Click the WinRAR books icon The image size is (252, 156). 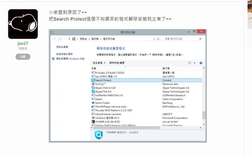[93, 122]
